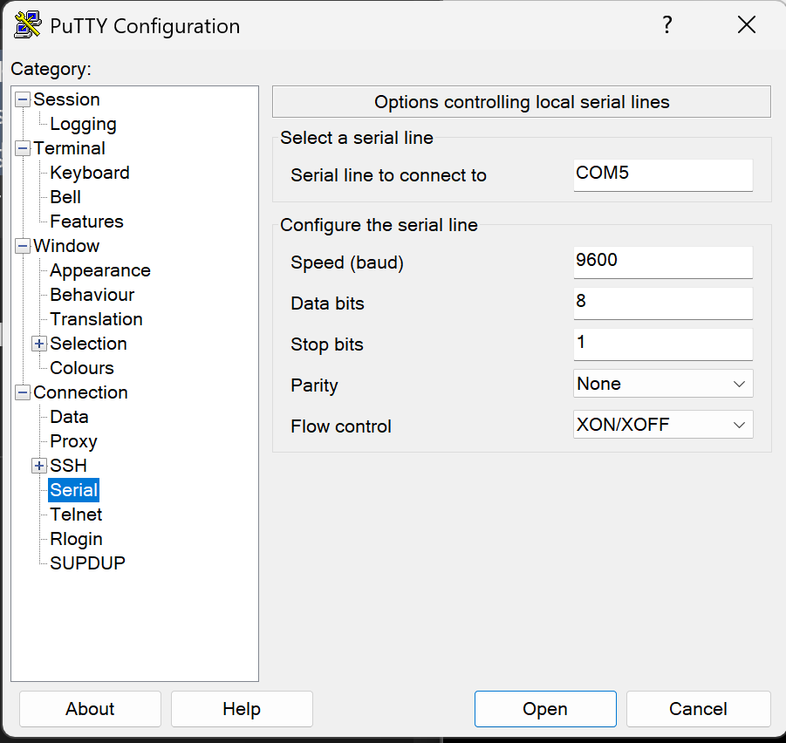Click the About button
786x743 pixels.
pyautogui.click(x=90, y=709)
